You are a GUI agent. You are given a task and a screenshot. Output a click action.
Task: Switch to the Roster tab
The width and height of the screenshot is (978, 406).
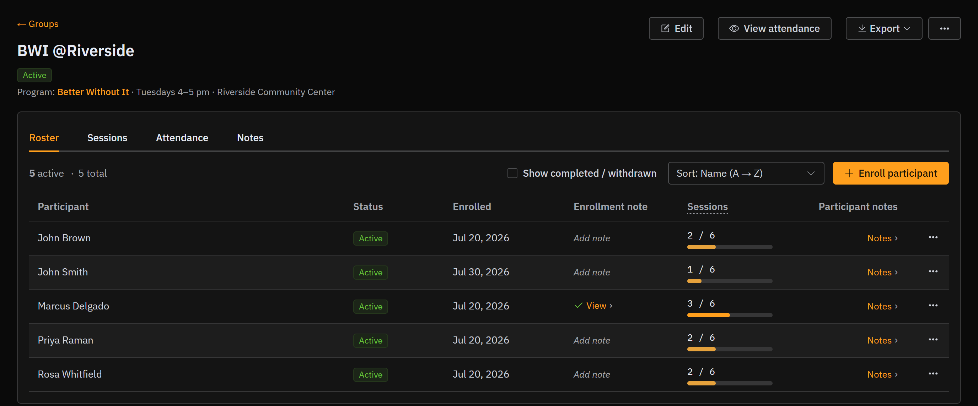44,138
